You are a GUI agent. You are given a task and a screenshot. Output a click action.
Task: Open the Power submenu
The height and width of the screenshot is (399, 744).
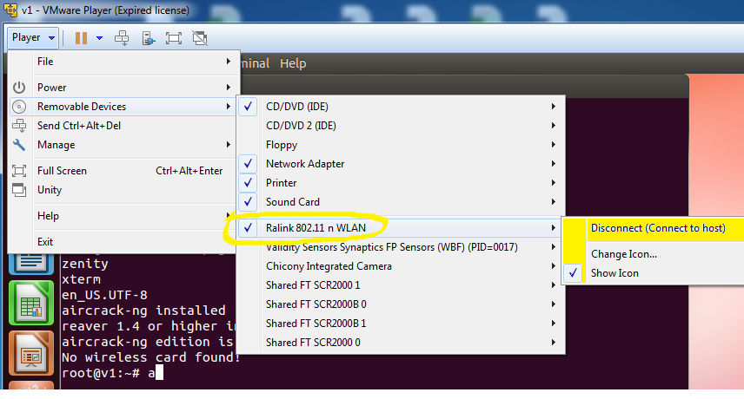tap(123, 88)
